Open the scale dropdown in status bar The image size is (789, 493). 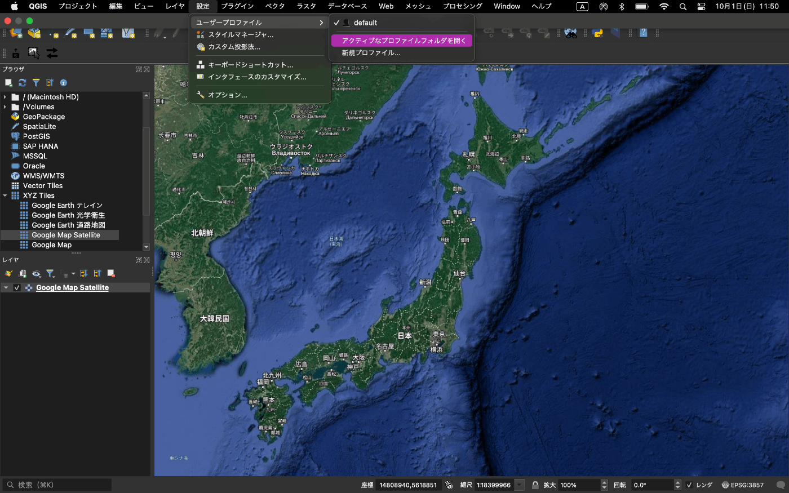(x=519, y=485)
